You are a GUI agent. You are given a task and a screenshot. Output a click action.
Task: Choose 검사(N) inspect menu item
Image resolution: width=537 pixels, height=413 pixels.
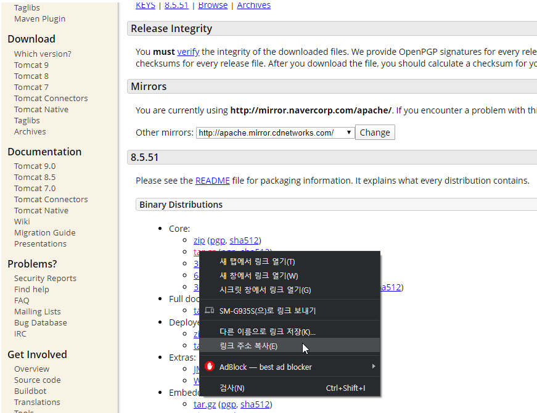290,388
